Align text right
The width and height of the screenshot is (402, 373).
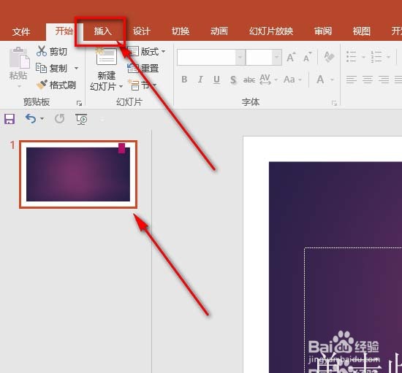[x=384, y=80]
